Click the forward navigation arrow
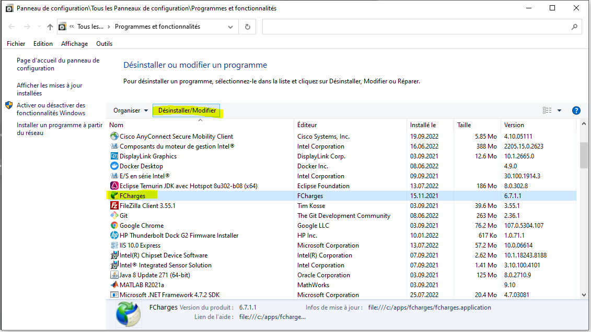The width and height of the screenshot is (591, 332). 27,27
